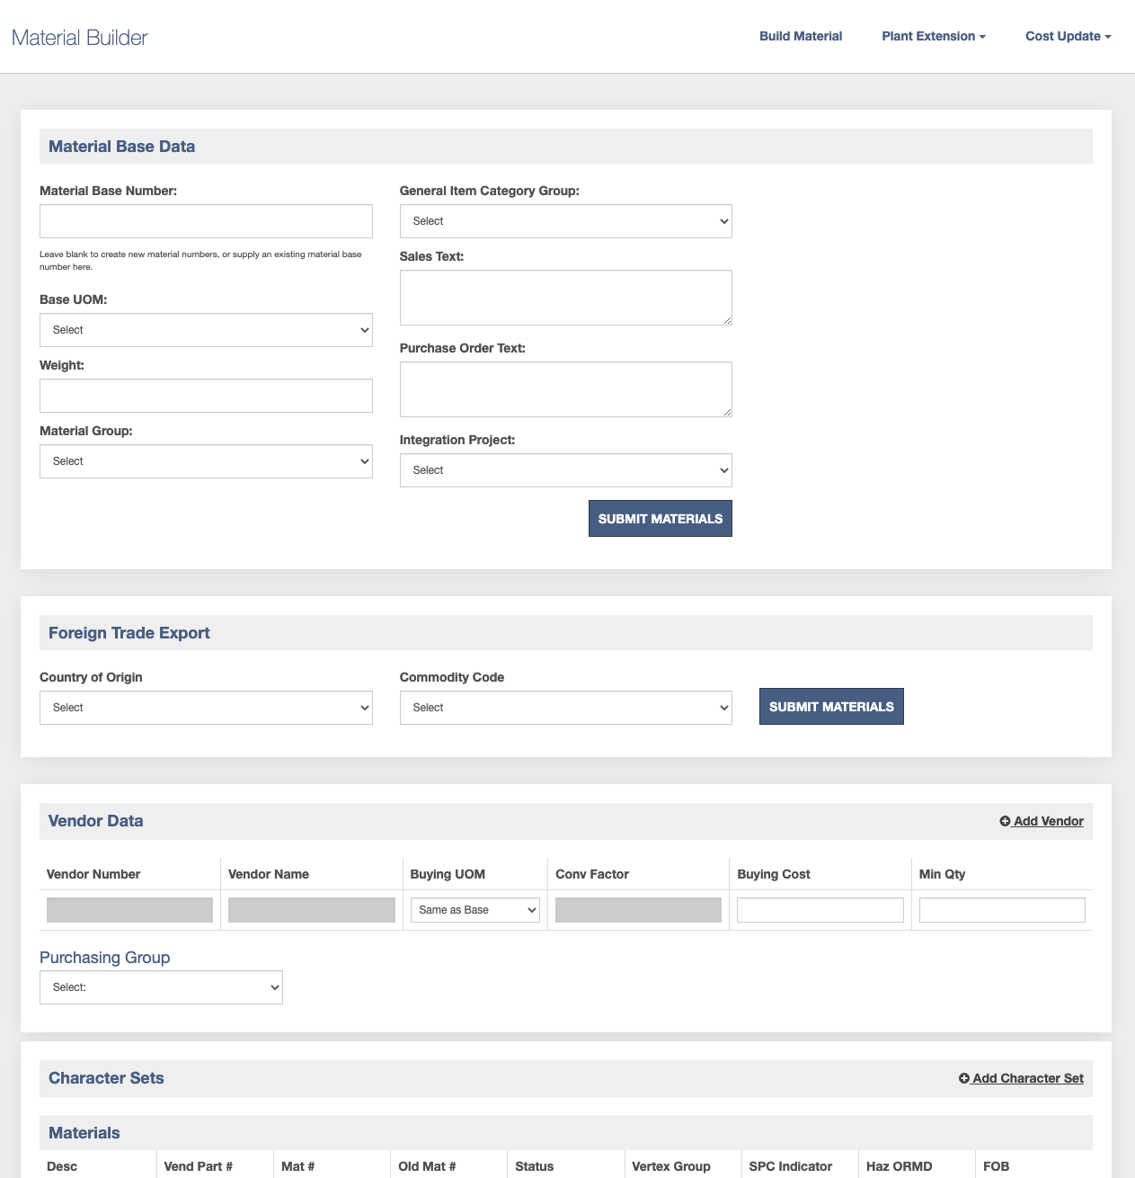
Task: Expand the Integration Project dropdown
Action: tap(566, 470)
